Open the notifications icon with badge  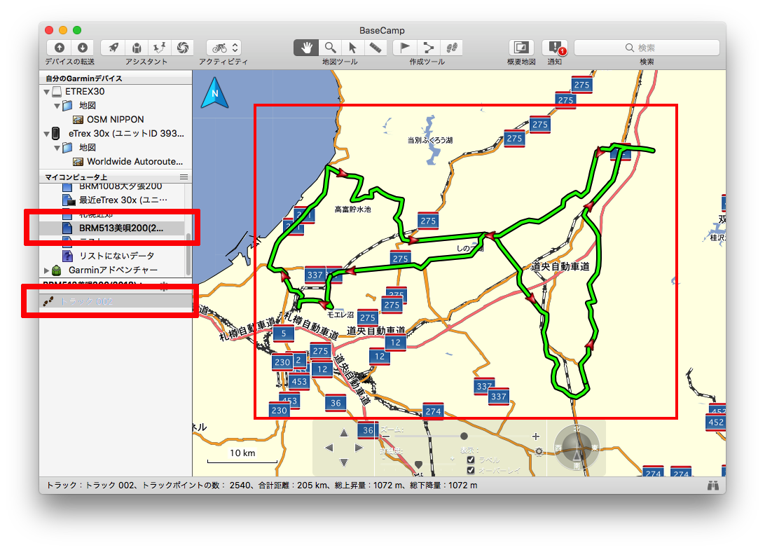pos(556,48)
